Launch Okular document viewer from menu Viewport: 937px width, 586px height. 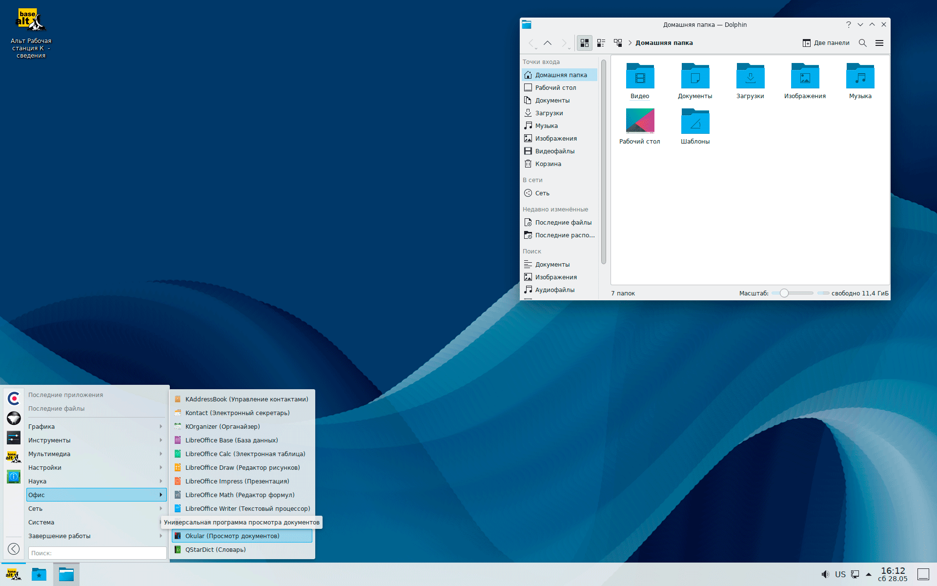232,536
